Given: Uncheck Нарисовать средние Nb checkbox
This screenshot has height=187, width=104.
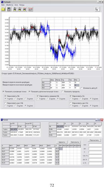Looking at the screenshot, I should 38,96.
